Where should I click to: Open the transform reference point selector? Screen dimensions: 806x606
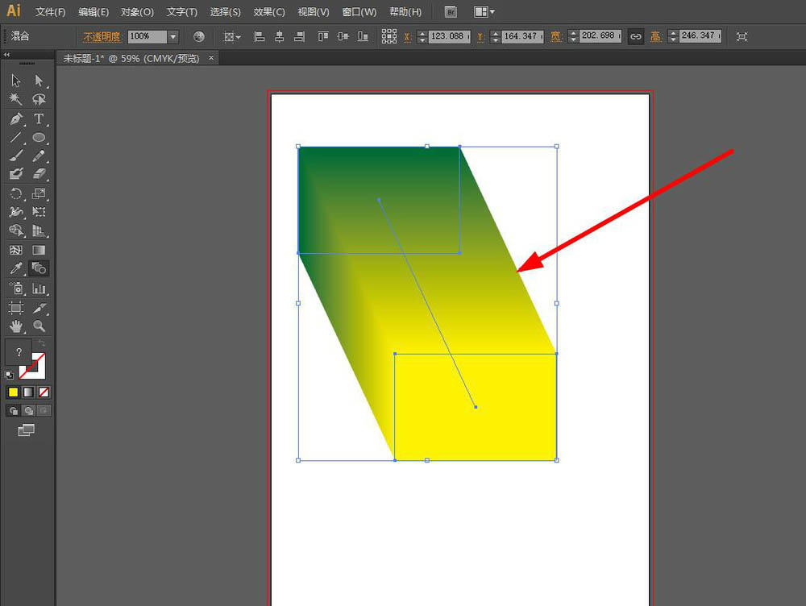pos(389,36)
